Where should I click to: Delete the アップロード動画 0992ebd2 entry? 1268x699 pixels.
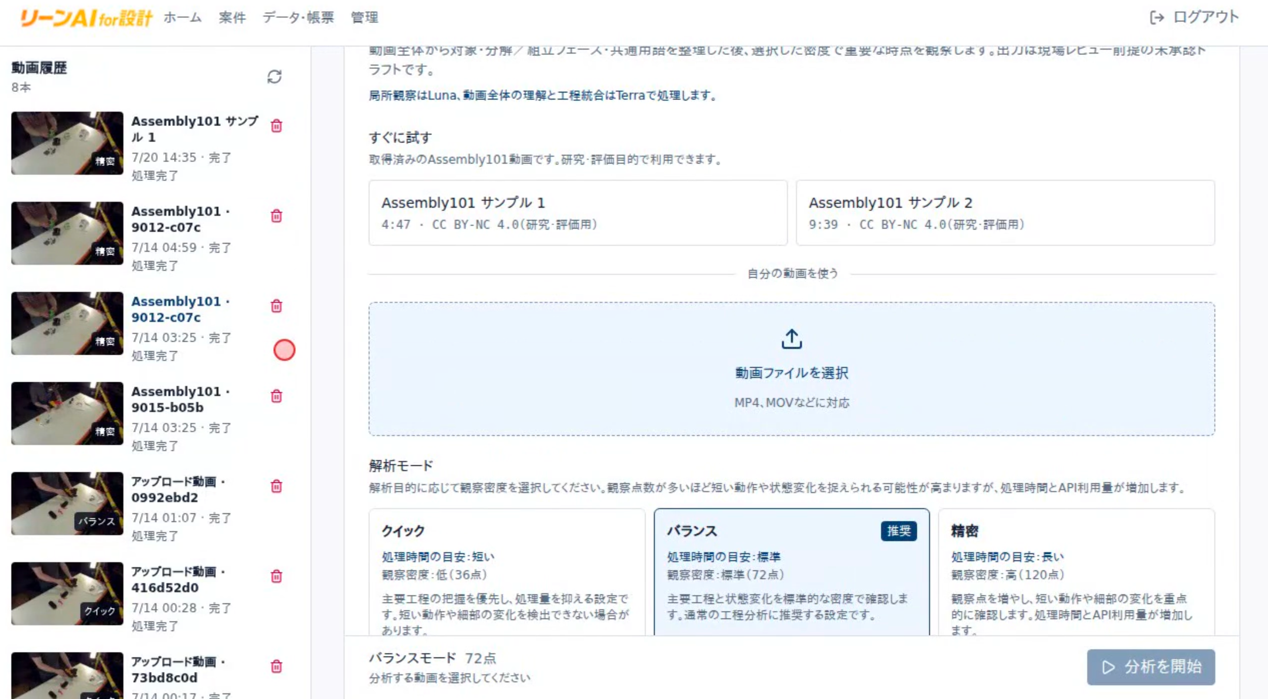[x=277, y=486]
